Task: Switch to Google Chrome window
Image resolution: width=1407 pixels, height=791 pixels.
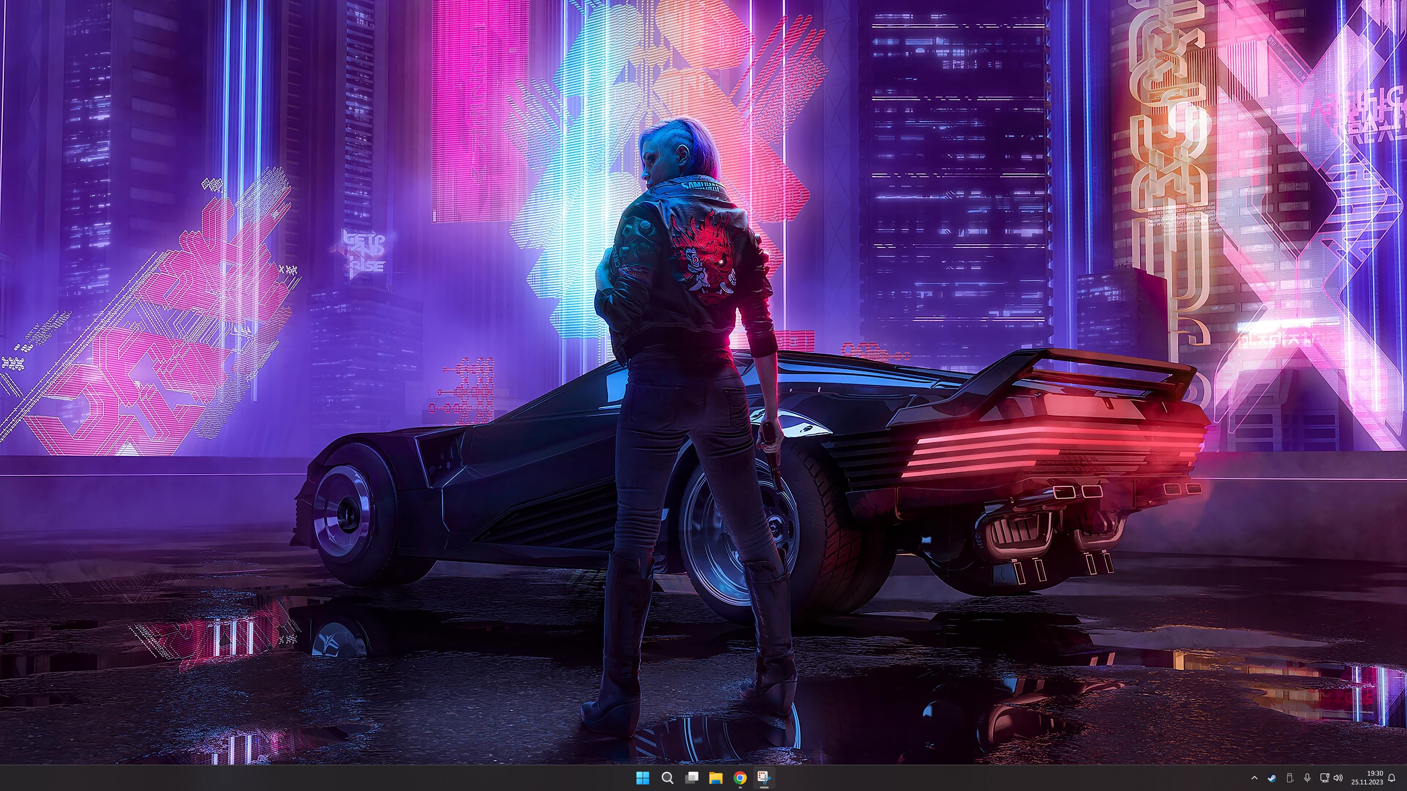Action: pyautogui.click(x=739, y=778)
